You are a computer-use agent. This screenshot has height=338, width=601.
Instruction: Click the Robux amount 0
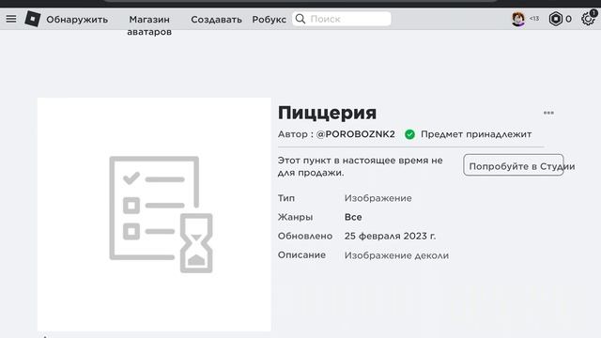click(x=568, y=19)
